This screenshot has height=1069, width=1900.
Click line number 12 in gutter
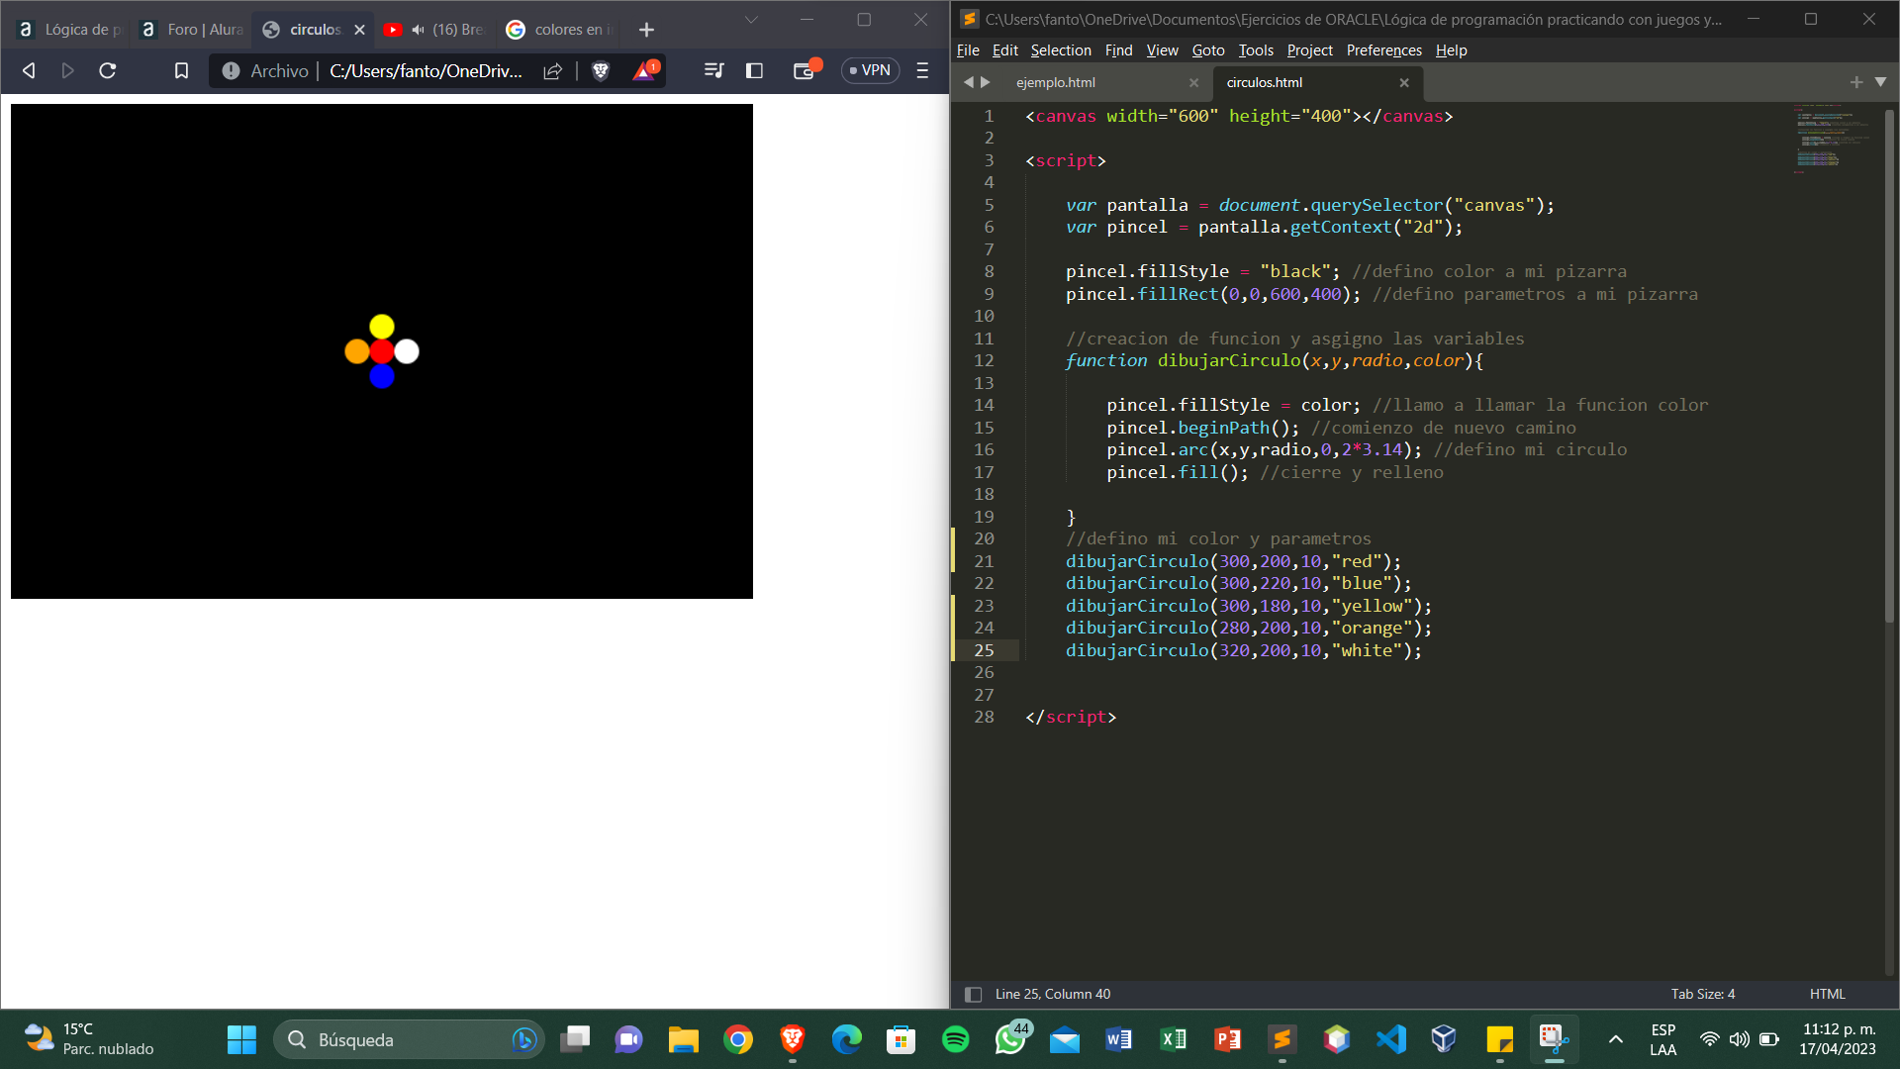tap(984, 360)
